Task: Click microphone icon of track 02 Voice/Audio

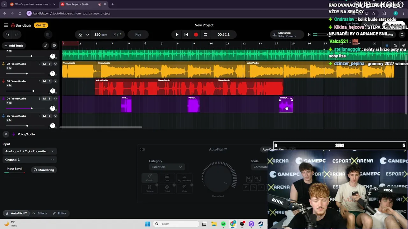Action: (x=4, y=64)
